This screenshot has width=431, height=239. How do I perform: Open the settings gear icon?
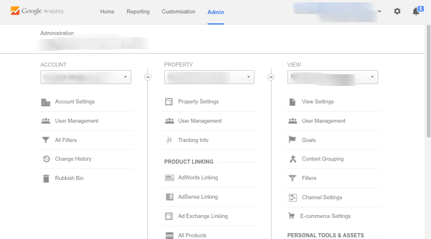[397, 11]
